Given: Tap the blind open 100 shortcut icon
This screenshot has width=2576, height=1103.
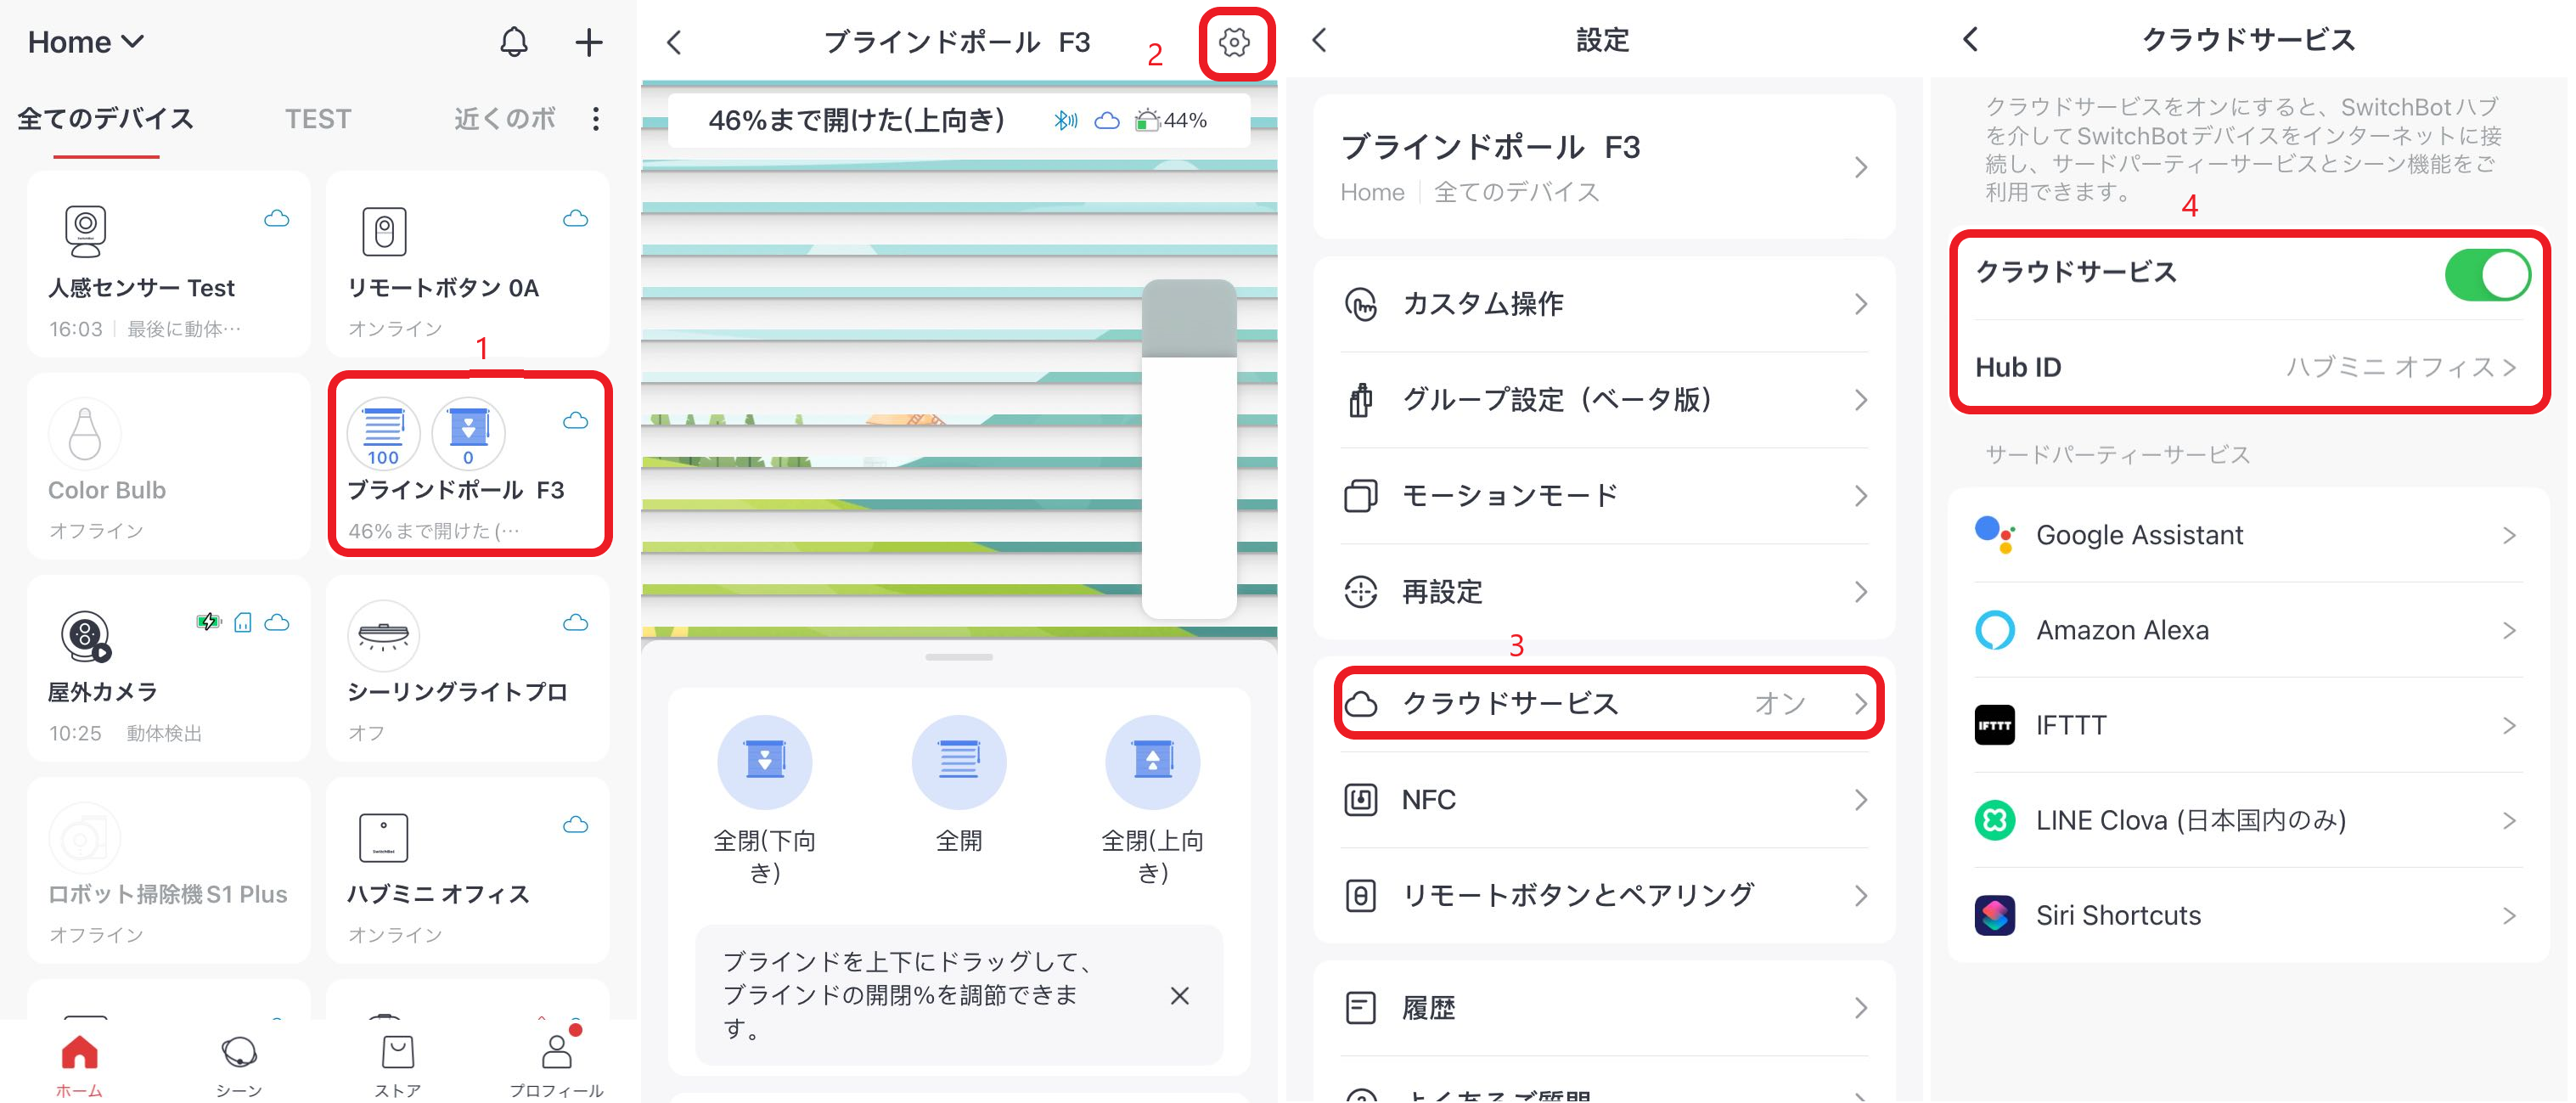Looking at the screenshot, I should click(383, 433).
